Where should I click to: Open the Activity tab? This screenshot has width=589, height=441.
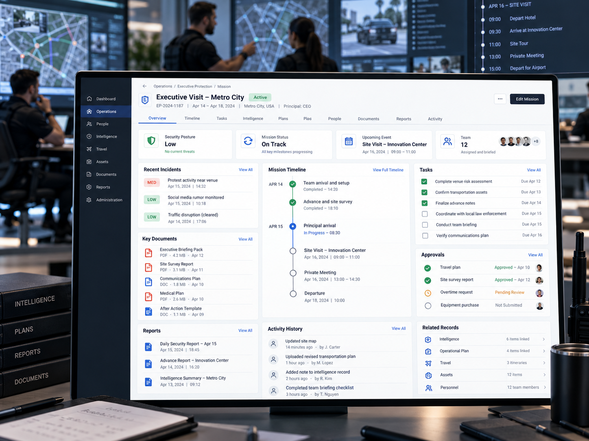click(x=435, y=119)
